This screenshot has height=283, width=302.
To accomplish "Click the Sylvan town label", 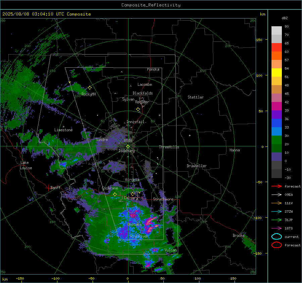I will (x=128, y=99).
